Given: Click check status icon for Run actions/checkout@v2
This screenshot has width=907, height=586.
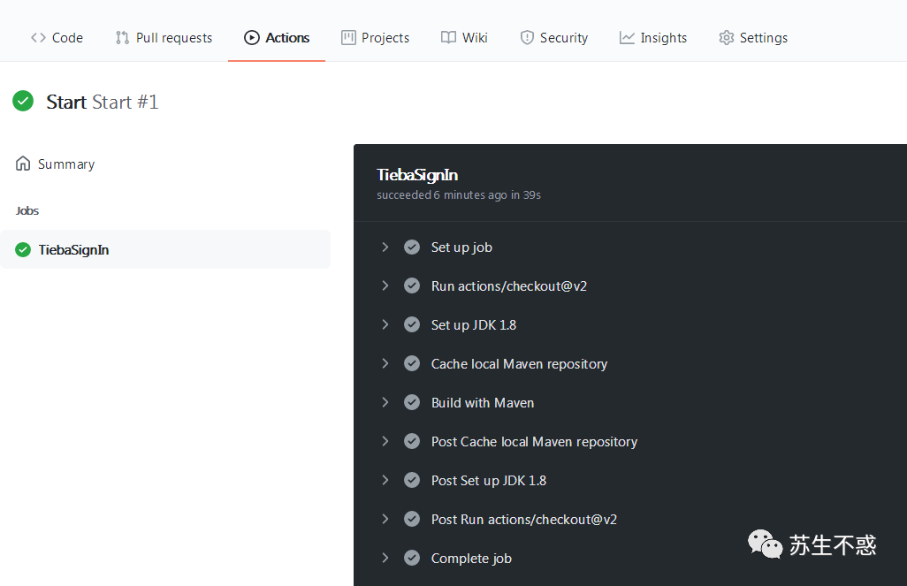Looking at the screenshot, I should pos(412,285).
